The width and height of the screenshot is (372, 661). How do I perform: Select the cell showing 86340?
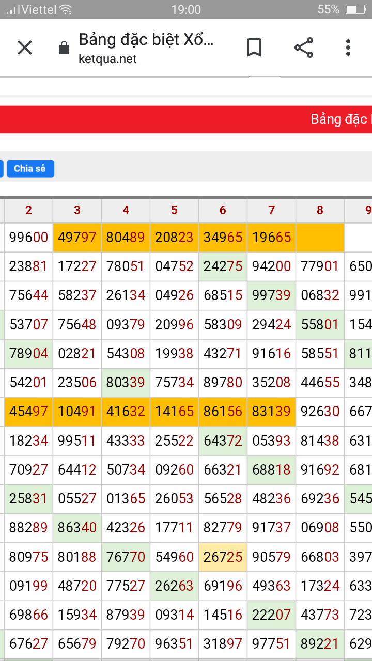point(78,528)
